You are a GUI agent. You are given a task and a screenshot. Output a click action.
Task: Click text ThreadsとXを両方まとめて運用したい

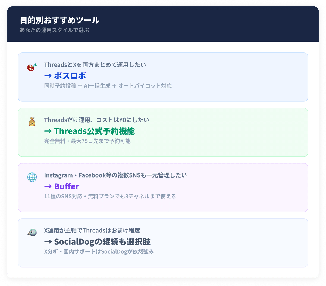tap(95, 65)
